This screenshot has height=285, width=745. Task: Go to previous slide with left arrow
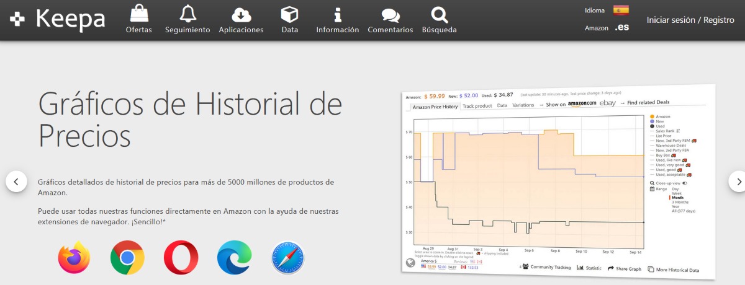pos(16,182)
